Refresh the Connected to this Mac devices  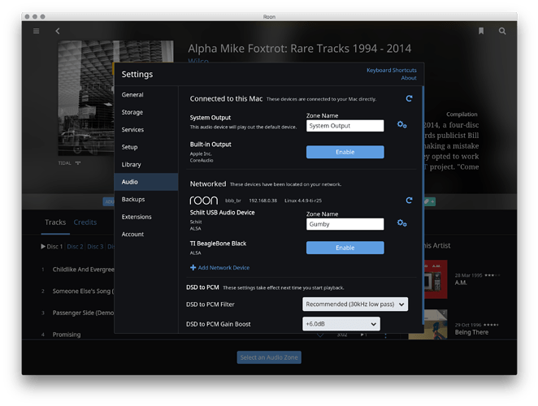click(x=409, y=99)
